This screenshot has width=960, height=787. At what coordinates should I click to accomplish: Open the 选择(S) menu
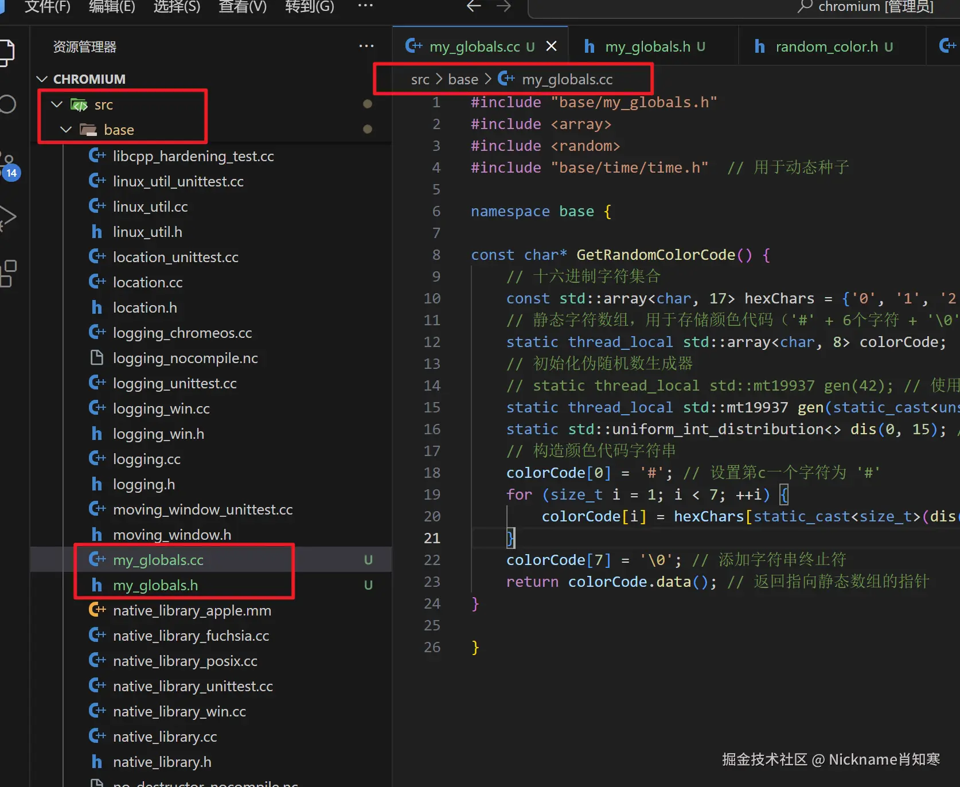tap(177, 6)
